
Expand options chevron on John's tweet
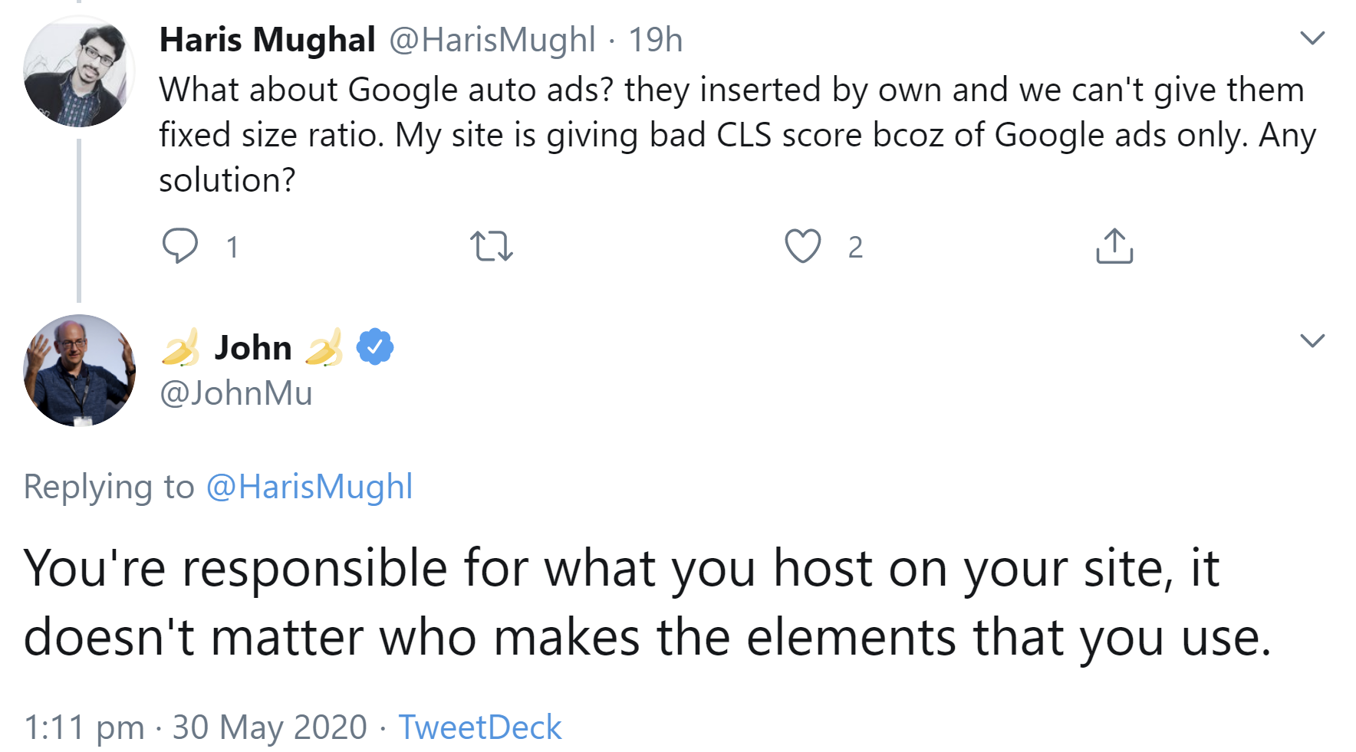[1312, 340]
